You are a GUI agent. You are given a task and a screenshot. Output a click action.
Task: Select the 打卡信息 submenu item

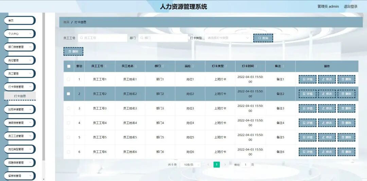(20, 96)
